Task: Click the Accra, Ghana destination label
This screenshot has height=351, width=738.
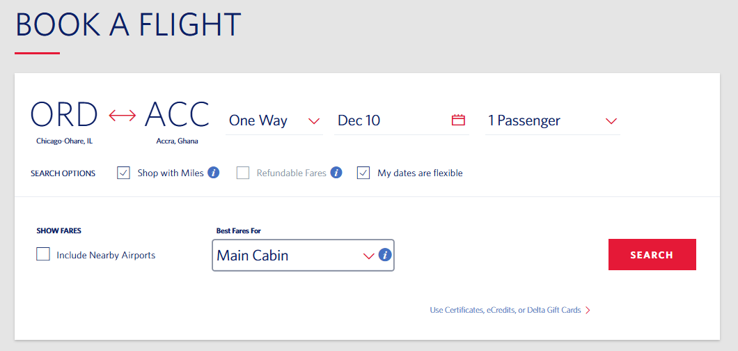Action: point(177,141)
